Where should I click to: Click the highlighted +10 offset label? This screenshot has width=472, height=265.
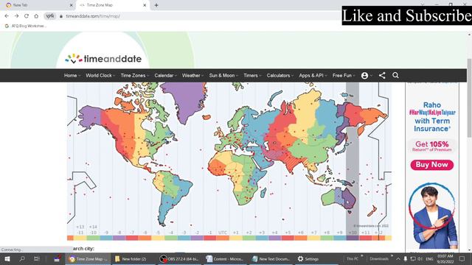tap(353, 233)
